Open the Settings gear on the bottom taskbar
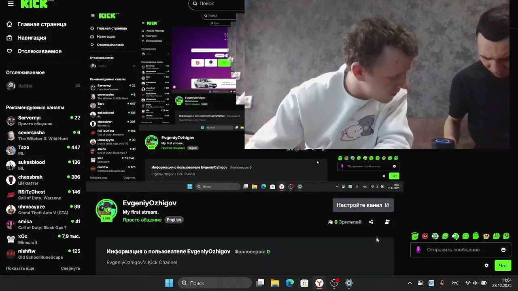 coord(349,283)
